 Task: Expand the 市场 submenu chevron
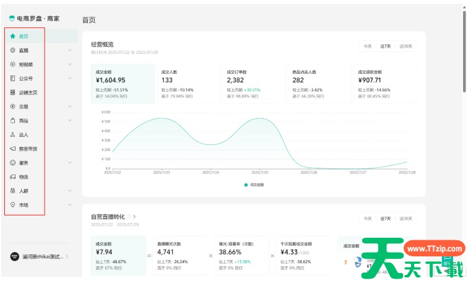tap(70, 204)
